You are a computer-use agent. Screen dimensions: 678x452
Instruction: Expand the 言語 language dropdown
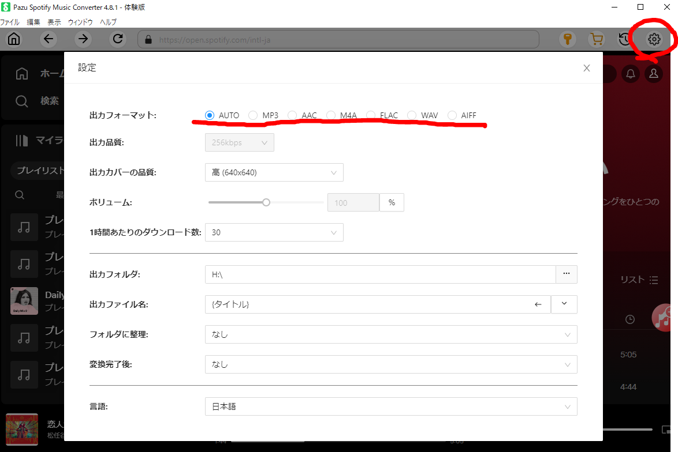391,406
